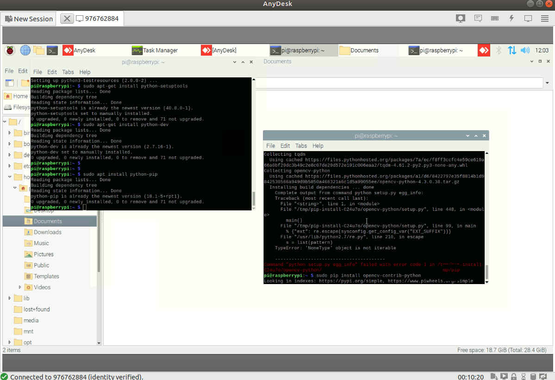Select the Pictures folder in the tree
Image resolution: width=555 pixels, height=380 pixels.
[44, 254]
